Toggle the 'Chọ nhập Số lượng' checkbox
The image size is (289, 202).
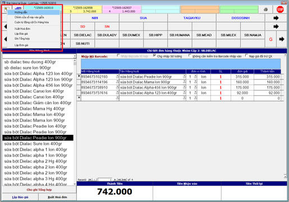(x=154, y=55)
